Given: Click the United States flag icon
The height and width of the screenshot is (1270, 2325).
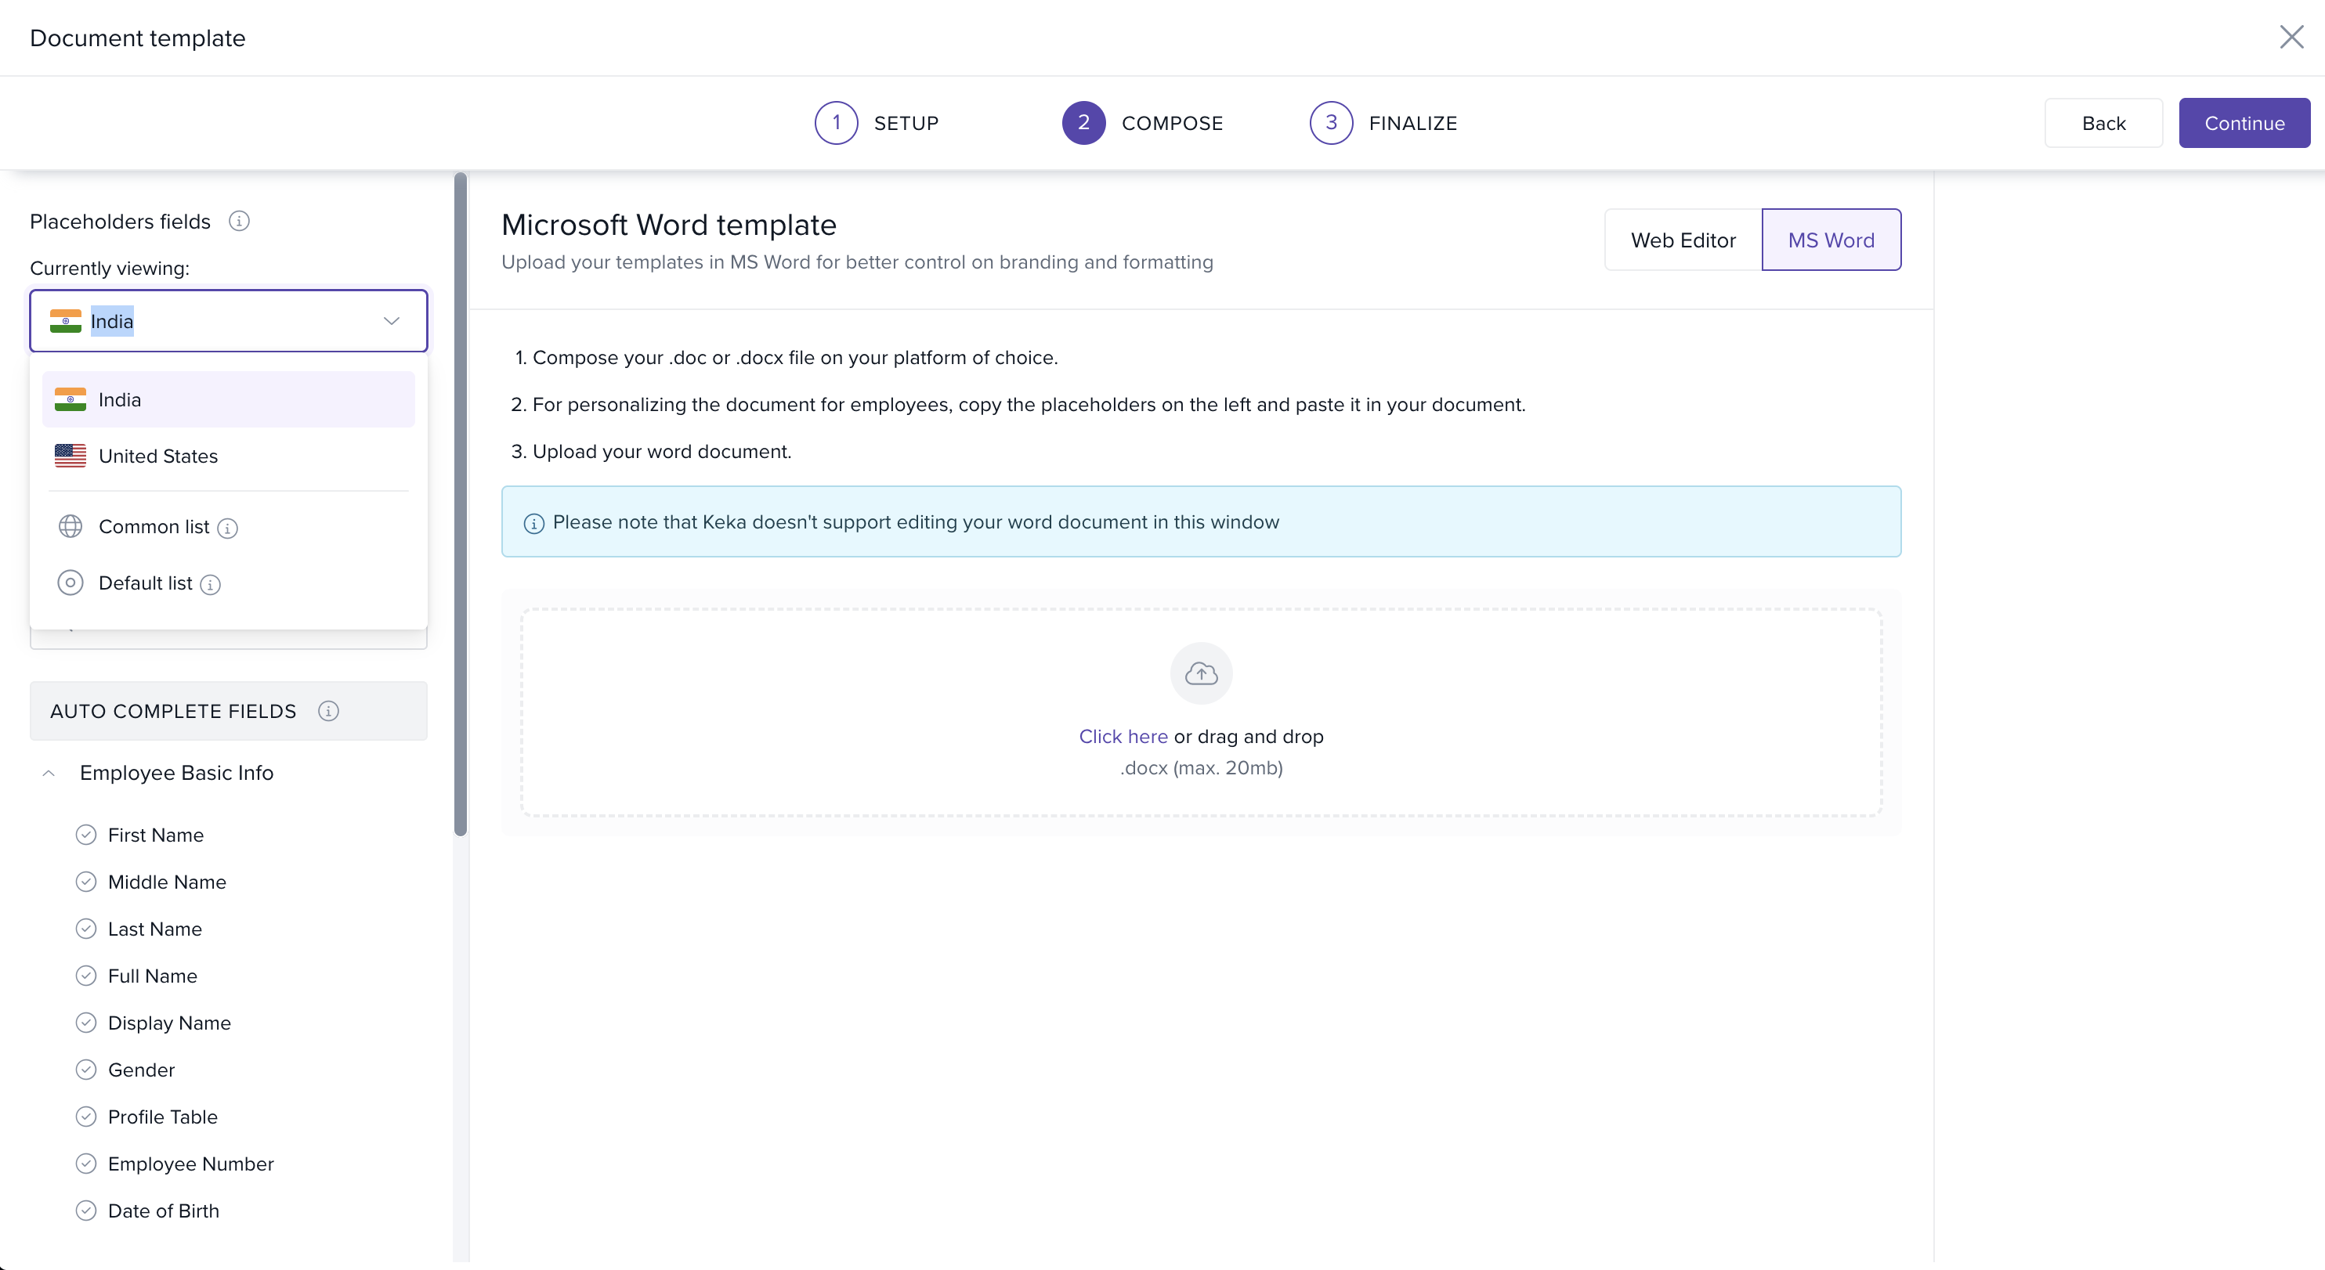Looking at the screenshot, I should coord(71,456).
